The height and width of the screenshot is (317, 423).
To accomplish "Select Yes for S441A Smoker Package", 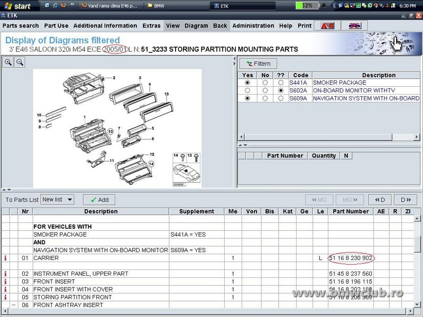I will (247, 83).
